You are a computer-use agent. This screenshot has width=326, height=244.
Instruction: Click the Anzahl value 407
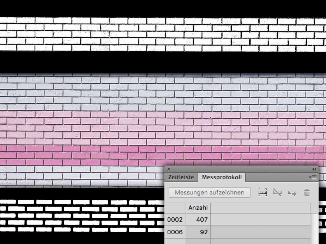[202, 219]
